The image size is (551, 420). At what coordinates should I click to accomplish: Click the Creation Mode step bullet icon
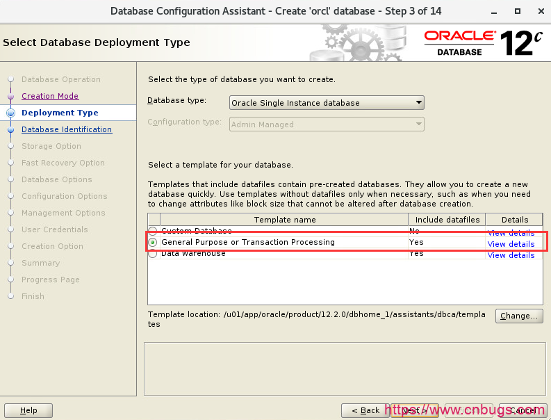point(10,96)
